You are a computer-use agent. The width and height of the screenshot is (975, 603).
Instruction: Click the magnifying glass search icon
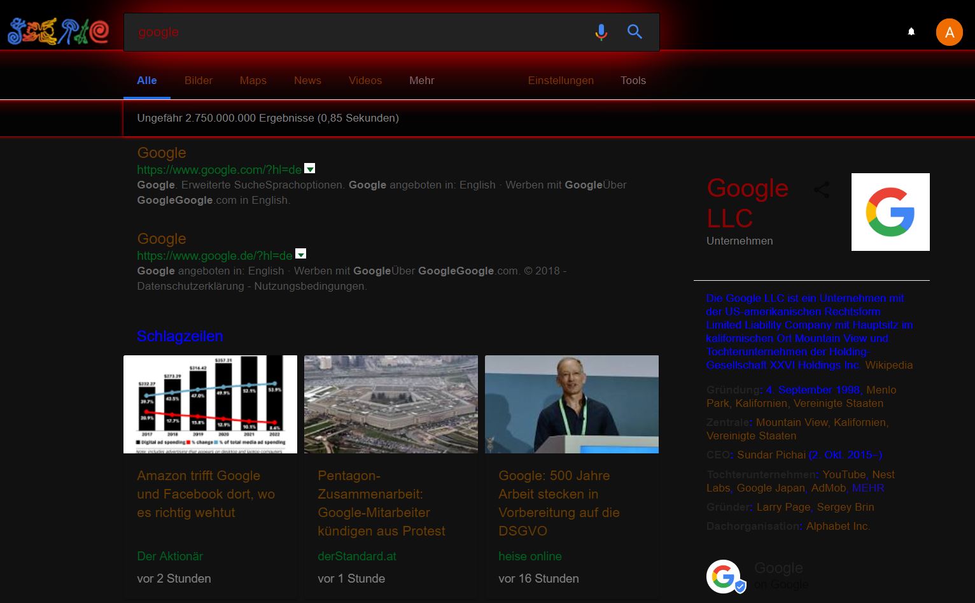pos(635,31)
